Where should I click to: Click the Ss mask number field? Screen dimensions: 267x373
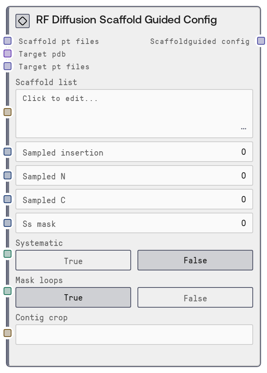click(x=134, y=223)
